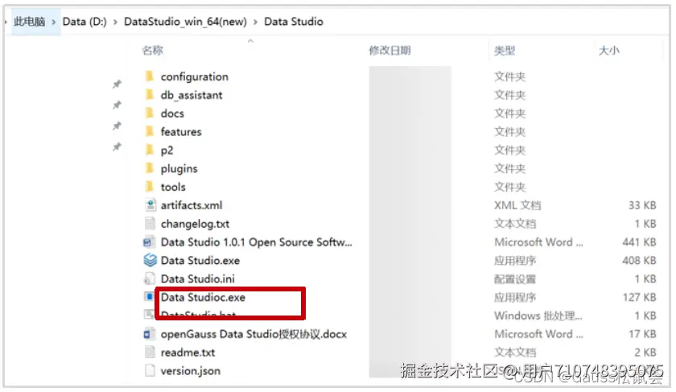The width and height of the screenshot is (676, 392).
Task: Expand the chevron after DataStudio_win_64(new) in the path
Action: [x=255, y=22]
